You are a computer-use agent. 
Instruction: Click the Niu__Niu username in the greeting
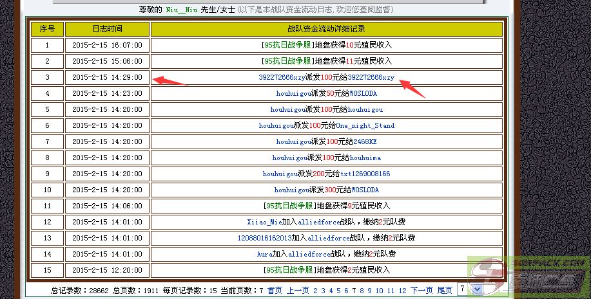(x=182, y=10)
